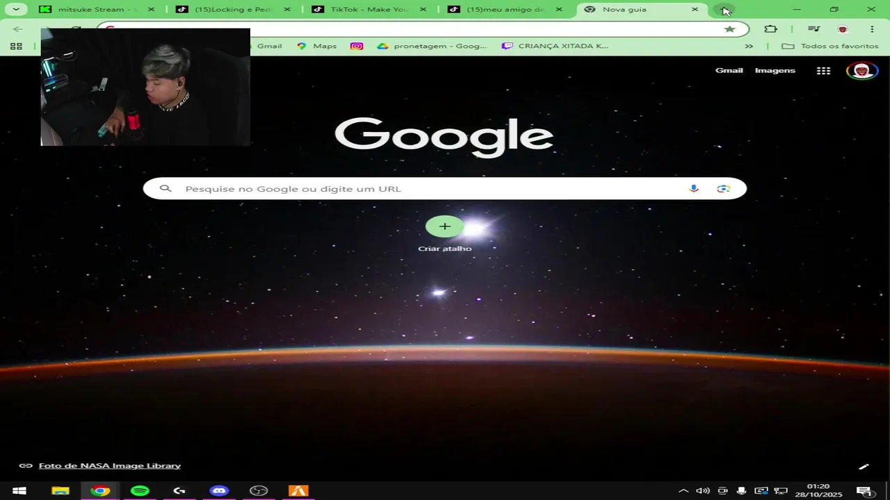Open the Maps bookmark
Image resolution: width=890 pixels, height=500 pixels.
[317, 46]
